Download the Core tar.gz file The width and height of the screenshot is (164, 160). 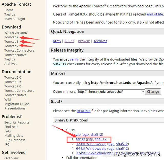[x=80, y=139]
